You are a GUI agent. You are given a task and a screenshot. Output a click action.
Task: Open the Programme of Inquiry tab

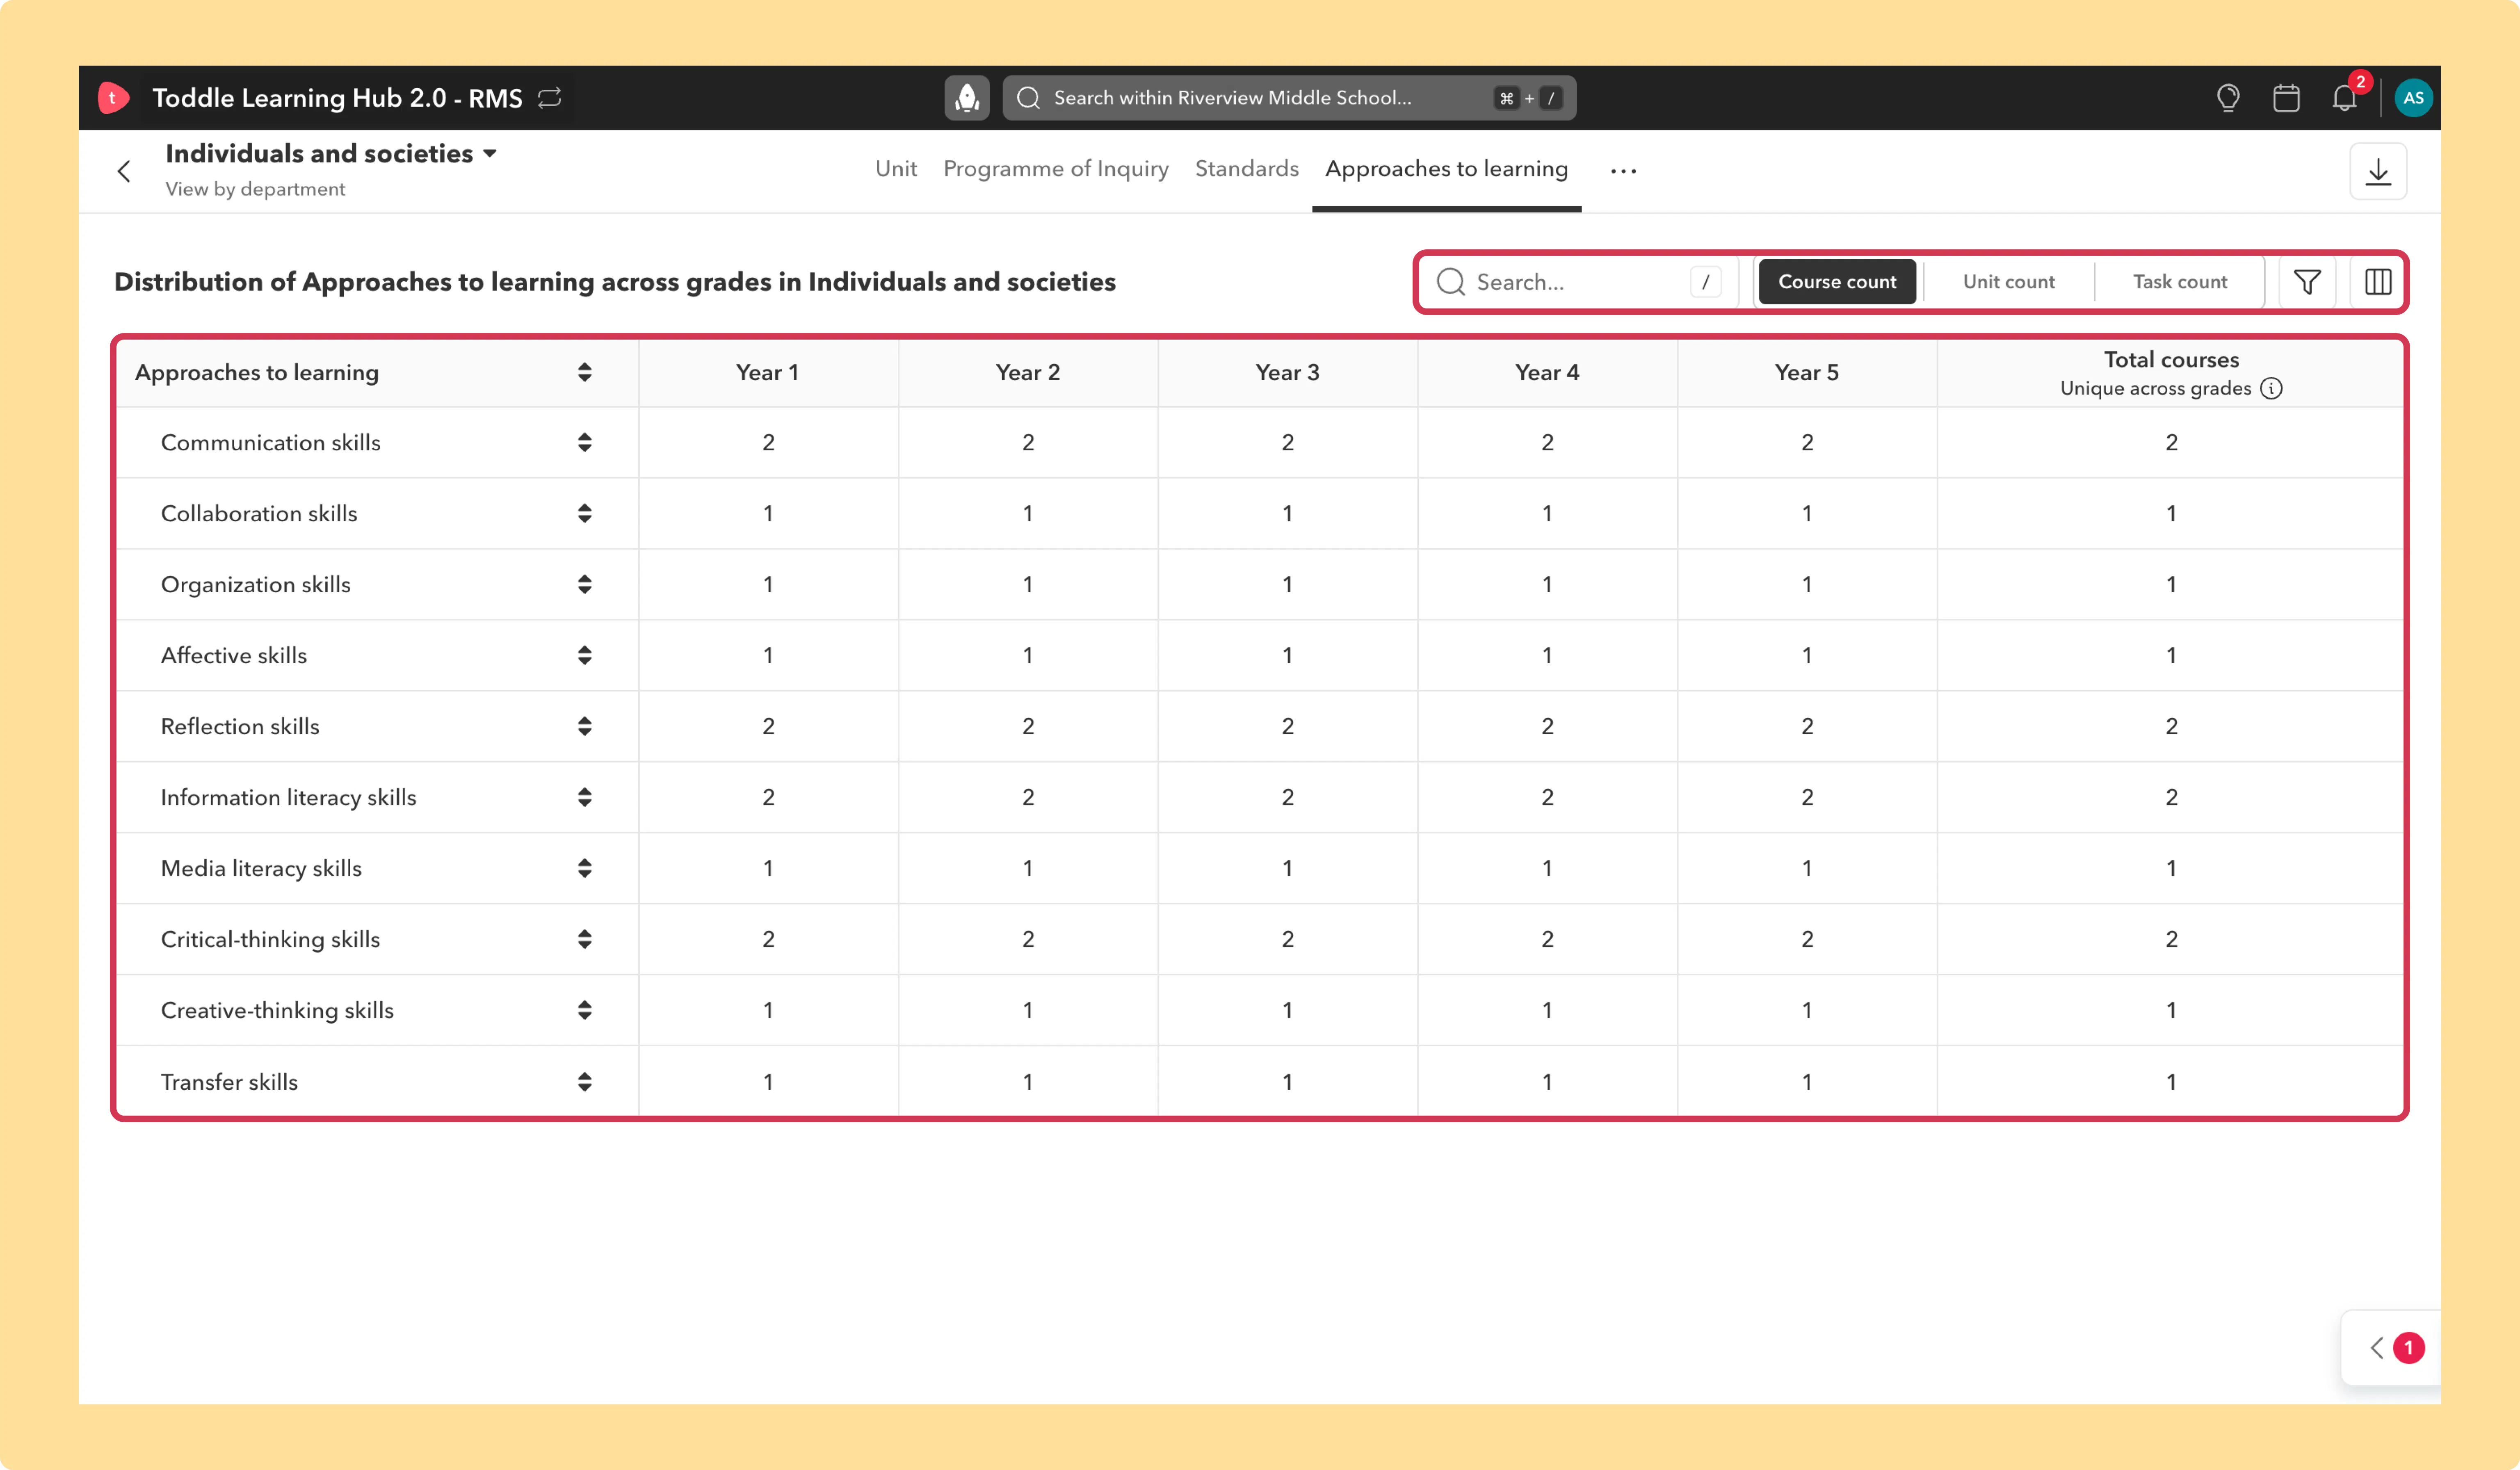(1056, 169)
